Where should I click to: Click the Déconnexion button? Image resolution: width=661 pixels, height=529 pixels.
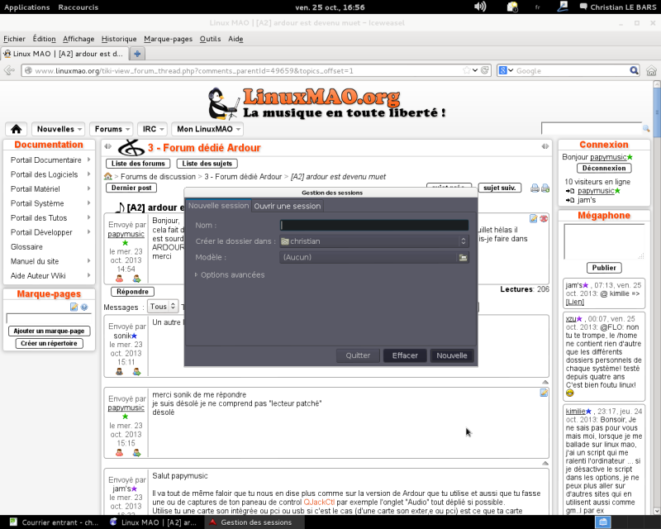[x=604, y=169]
